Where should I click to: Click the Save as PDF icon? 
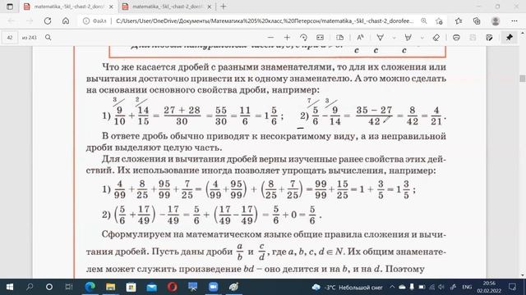pos(489,38)
